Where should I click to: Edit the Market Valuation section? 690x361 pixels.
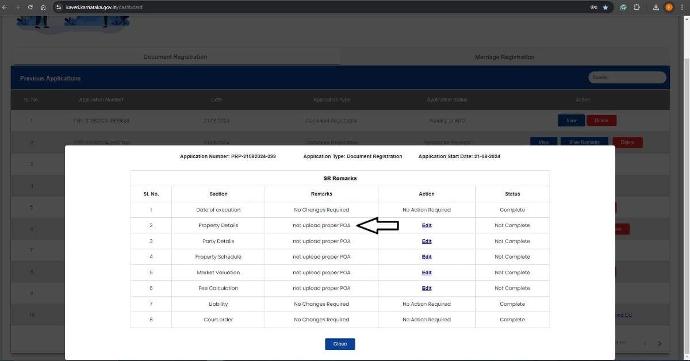427,272
